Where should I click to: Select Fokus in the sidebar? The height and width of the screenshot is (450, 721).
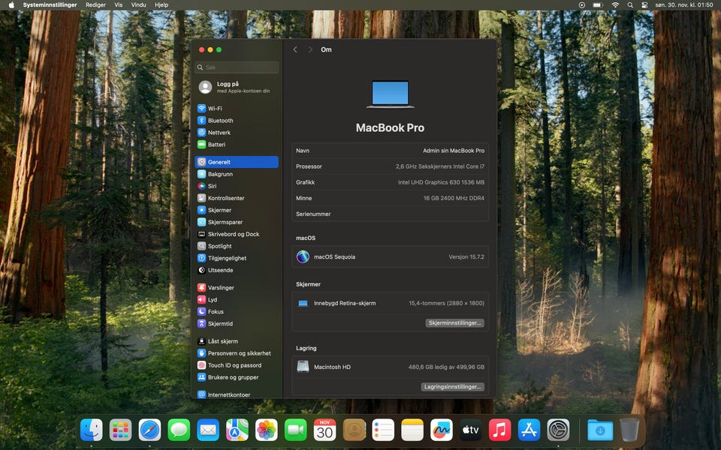tap(216, 312)
